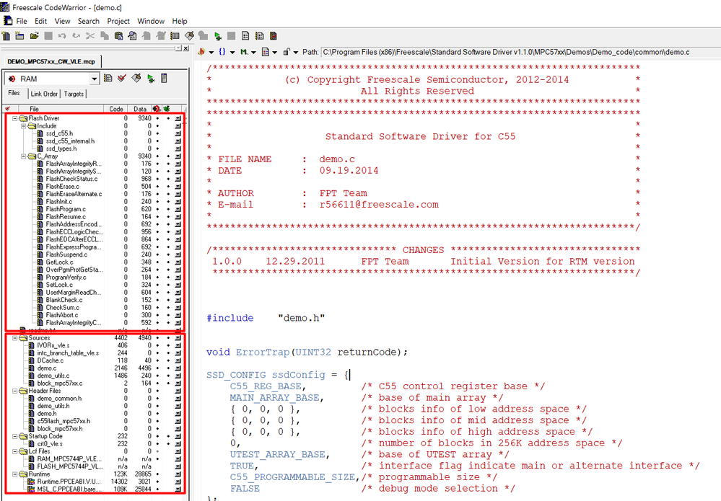Open the Search menu
721x501 pixels.
pyautogui.click(x=89, y=21)
